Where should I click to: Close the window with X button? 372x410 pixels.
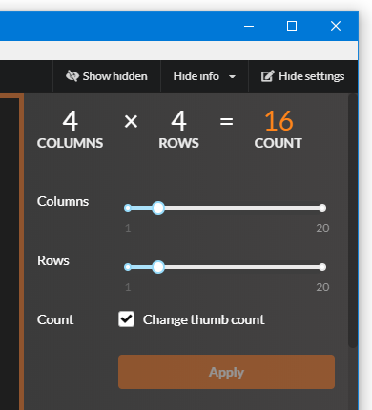click(336, 26)
